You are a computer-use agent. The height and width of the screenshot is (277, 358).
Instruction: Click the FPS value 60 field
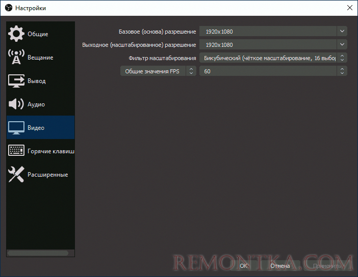point(268,71)
